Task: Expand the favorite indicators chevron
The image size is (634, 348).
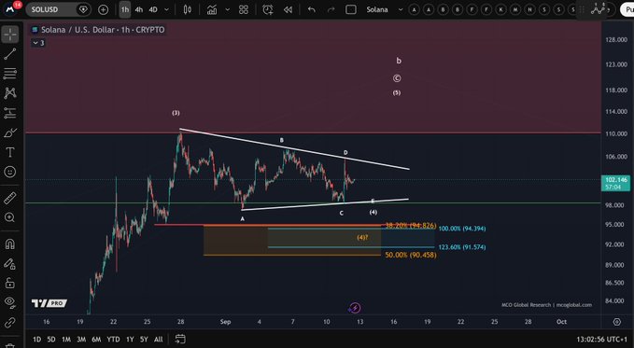Action: pyautogui.click(x=227, y=9)
